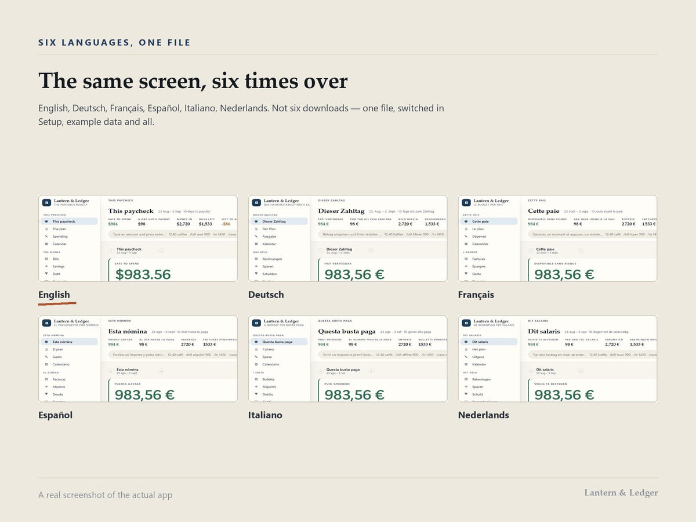Click the logo icon beside 'Il budget per busta paga'
Image resolution: width=696 pixels, height=522 pixels.
[256, 322]
